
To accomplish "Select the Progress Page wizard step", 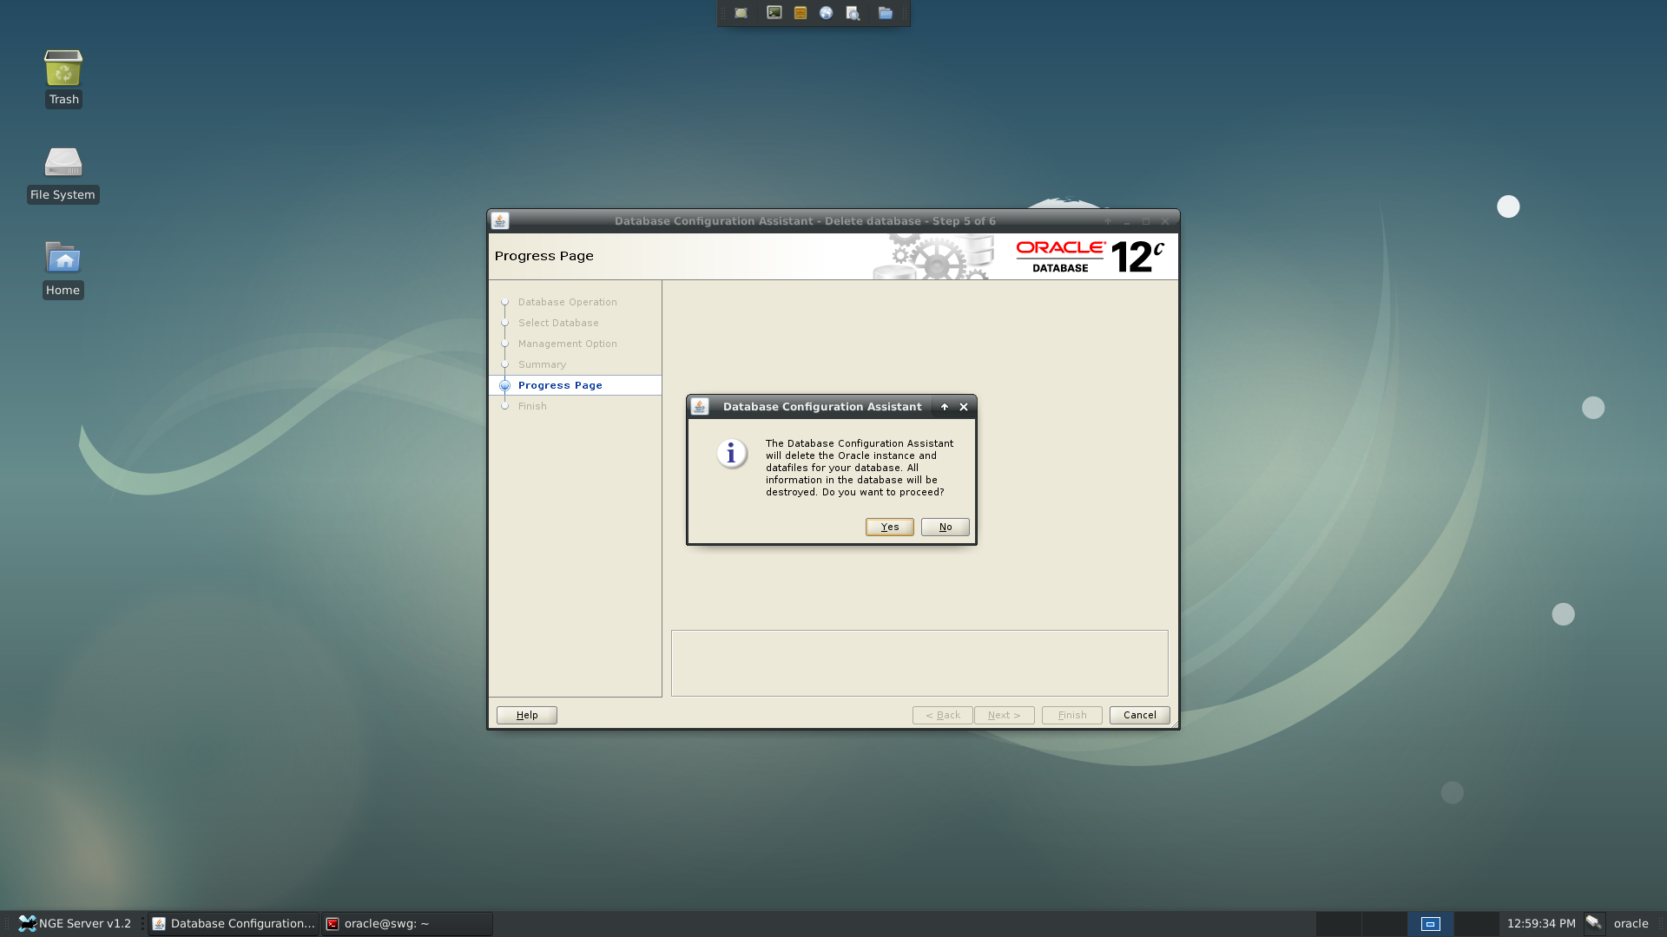I will pyautogui.click(x=560, y=385).
